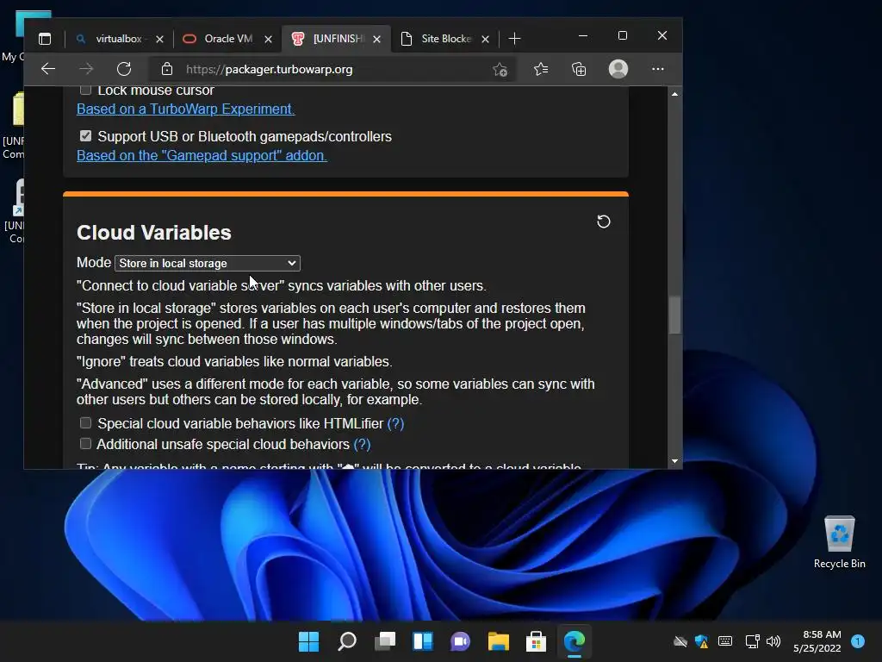This screenshot has height=662, width=882.
Task: Focus the address bar URL field
Action: tap(333, 69)
